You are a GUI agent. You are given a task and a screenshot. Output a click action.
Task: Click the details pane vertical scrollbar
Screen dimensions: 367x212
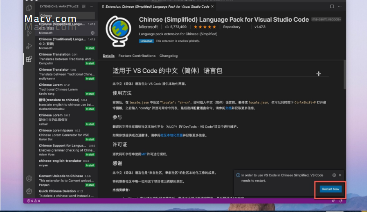(x=344, y=75)
